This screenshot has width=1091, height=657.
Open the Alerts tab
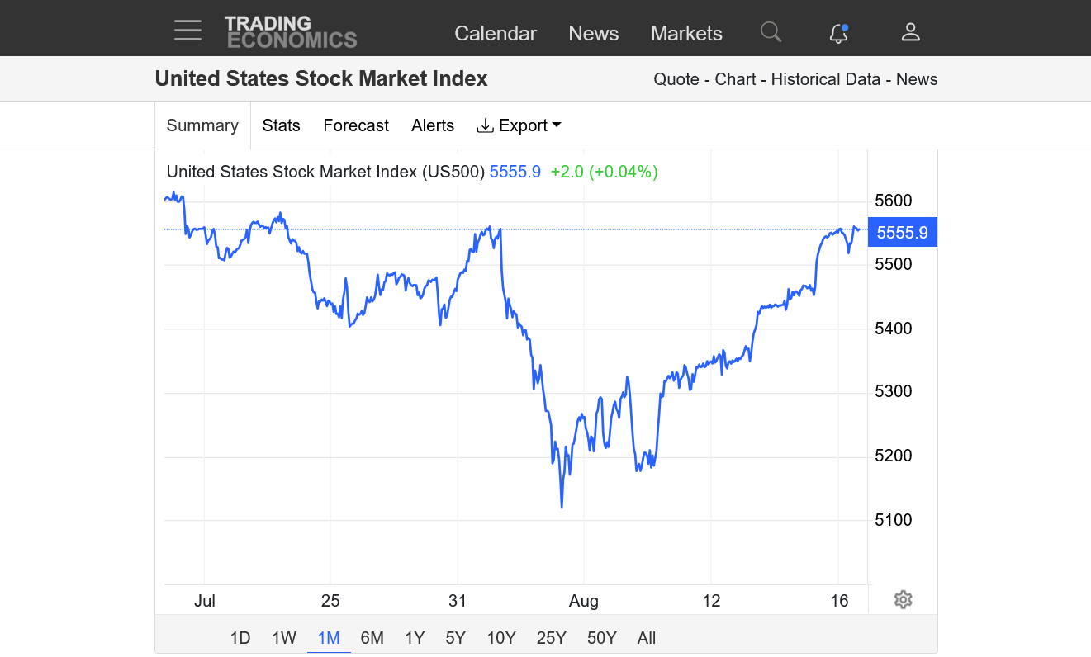(x=433, y=125)
